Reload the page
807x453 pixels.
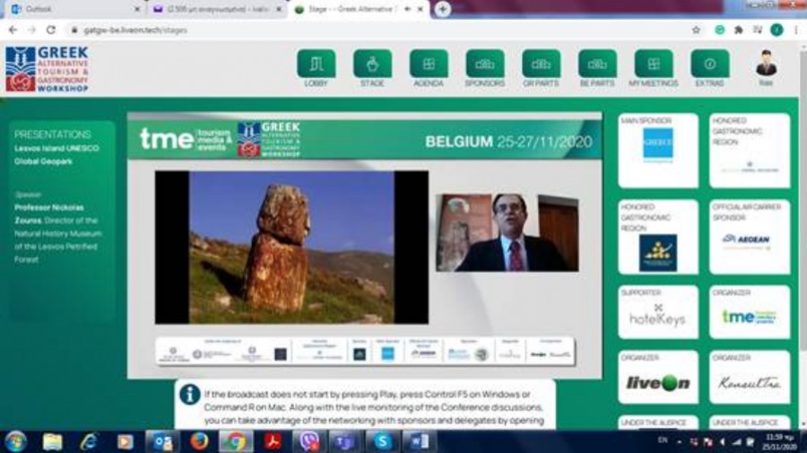51,30
